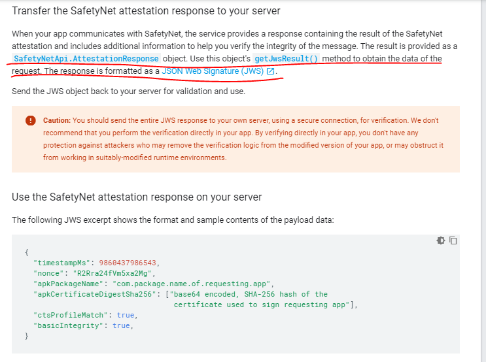Click the page's vertical scrollbar

click(x=483, y=181)
